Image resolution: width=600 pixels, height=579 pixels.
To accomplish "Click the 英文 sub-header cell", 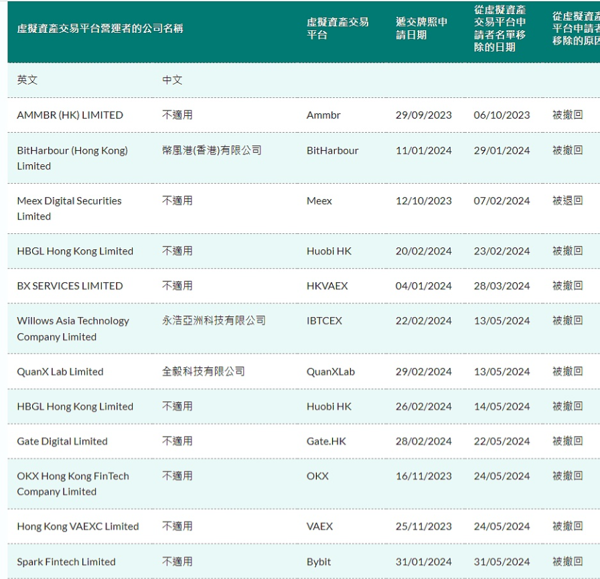I will (x=27, y=80).
